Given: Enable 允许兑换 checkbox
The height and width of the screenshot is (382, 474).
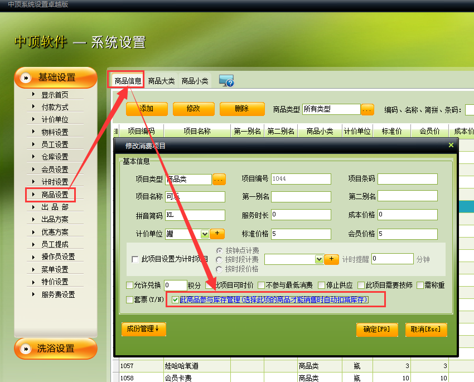Looking at the screenshot, I should click(x=129, y=285).
